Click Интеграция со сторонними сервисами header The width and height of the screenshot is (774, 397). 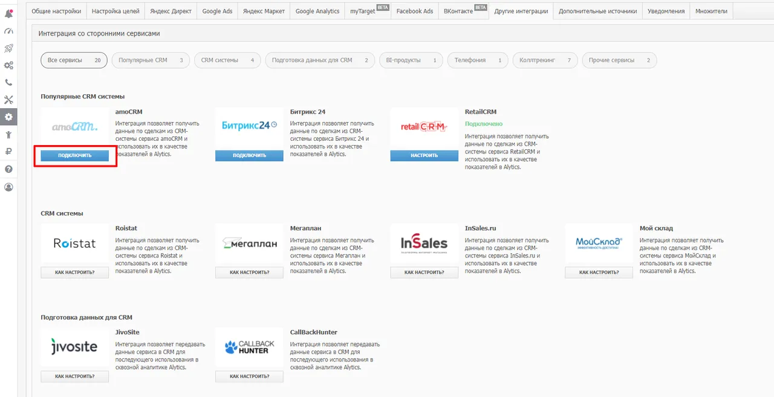click(x=99, y=34)
